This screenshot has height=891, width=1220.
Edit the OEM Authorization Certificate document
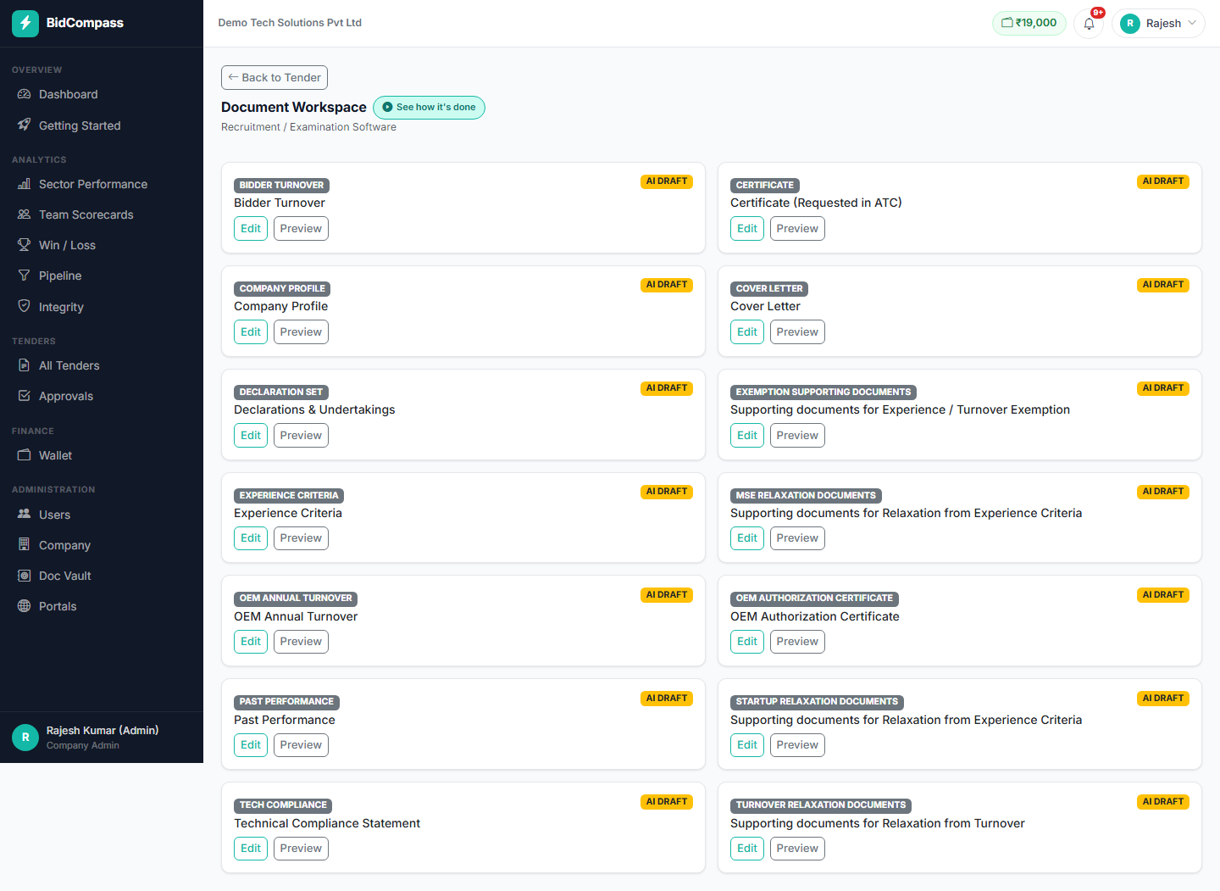[747, 642]
